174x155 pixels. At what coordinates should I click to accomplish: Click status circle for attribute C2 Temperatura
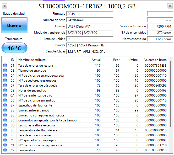tap(5, 150)
